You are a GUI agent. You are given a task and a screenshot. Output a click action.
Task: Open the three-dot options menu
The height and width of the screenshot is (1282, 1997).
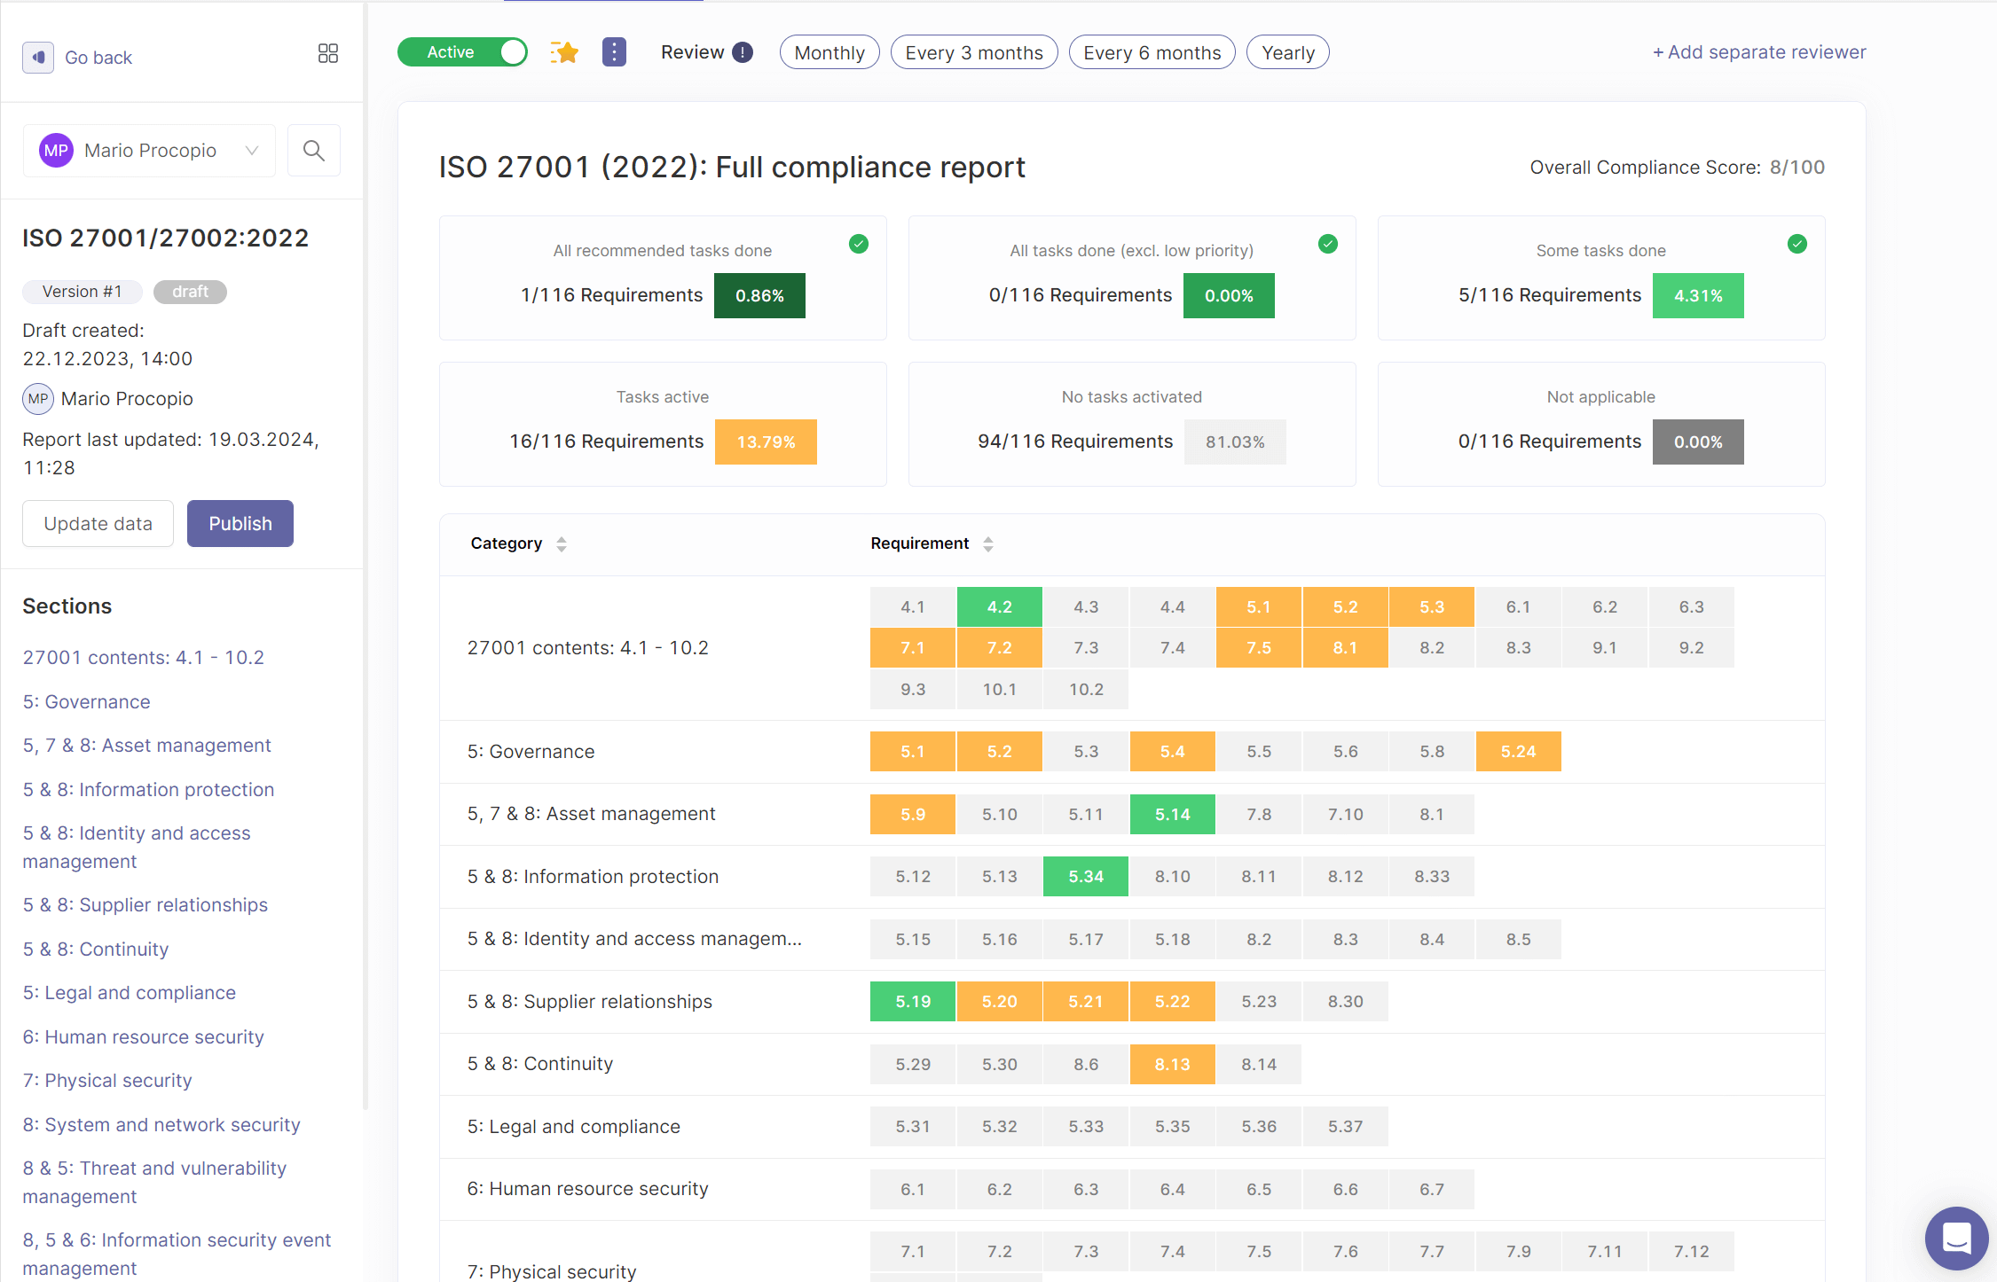(x=614, y=52)
